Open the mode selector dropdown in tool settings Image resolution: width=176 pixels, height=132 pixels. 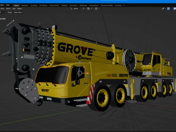(x=3, y=12)
